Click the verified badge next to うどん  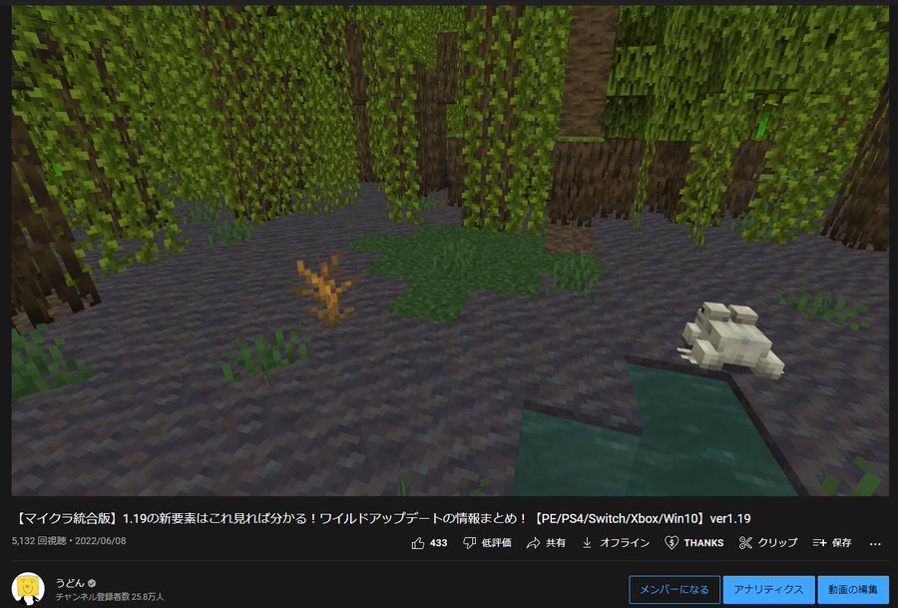pyautogui.click(x=92, y=583)
